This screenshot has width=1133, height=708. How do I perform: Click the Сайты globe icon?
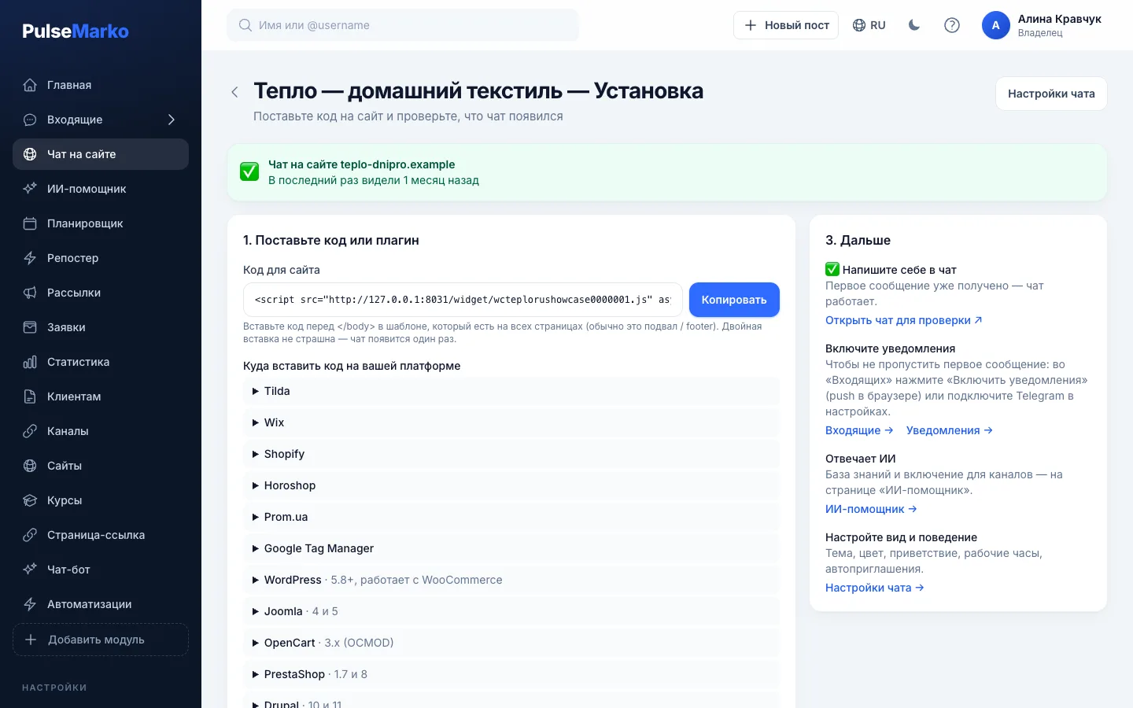(30, 466)
